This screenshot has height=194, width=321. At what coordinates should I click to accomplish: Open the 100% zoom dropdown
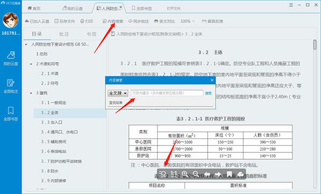187,21
